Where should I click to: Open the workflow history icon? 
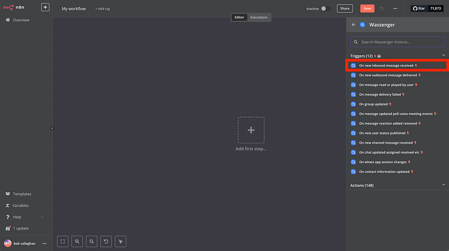382,8
